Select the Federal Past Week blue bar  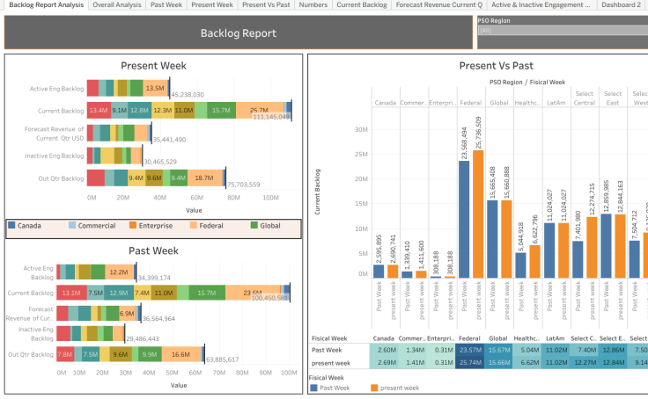(464, 220)
